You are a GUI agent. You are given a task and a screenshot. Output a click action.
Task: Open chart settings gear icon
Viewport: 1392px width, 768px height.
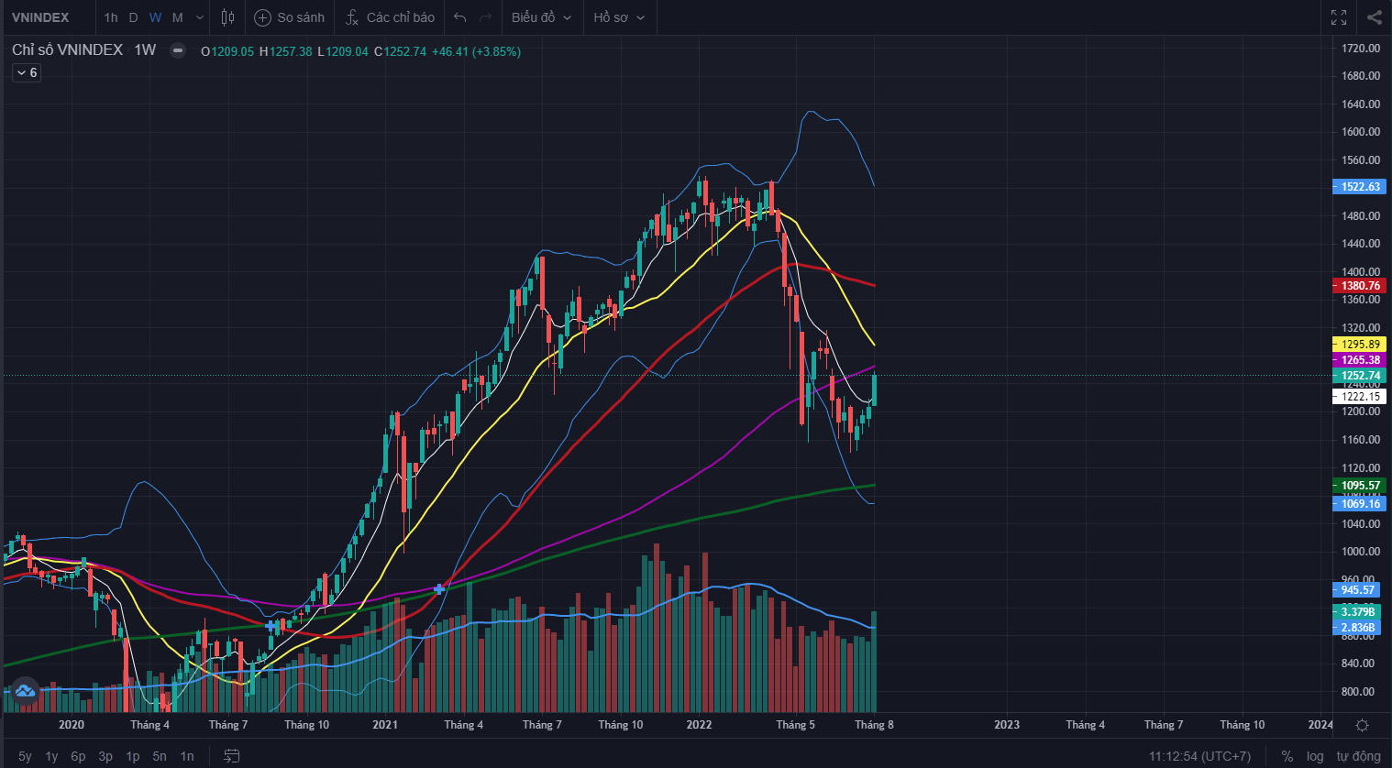1362,725
